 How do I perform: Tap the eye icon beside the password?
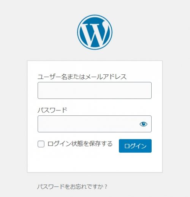tap(143, 124)
